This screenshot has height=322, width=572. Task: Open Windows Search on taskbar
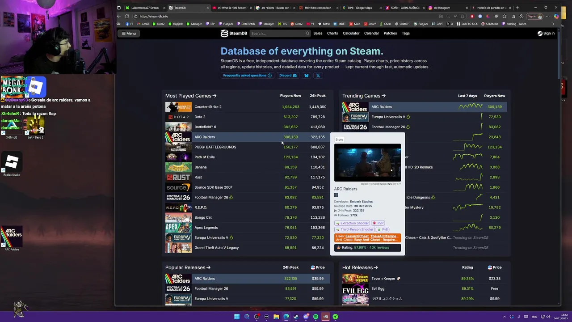(x=247, y=317)
